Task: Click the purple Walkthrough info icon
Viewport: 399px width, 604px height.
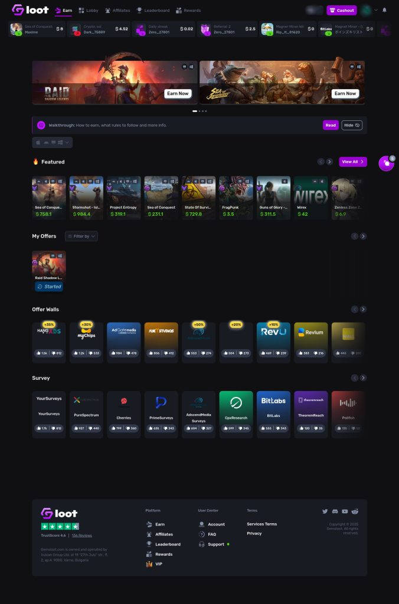Action: (x=41, y=125)
